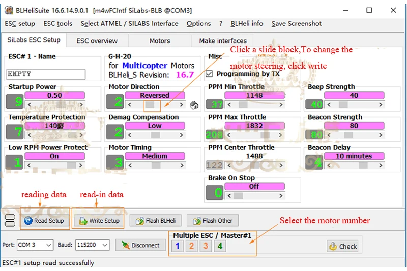Click the Brake On Stop slider thumb

238,196
